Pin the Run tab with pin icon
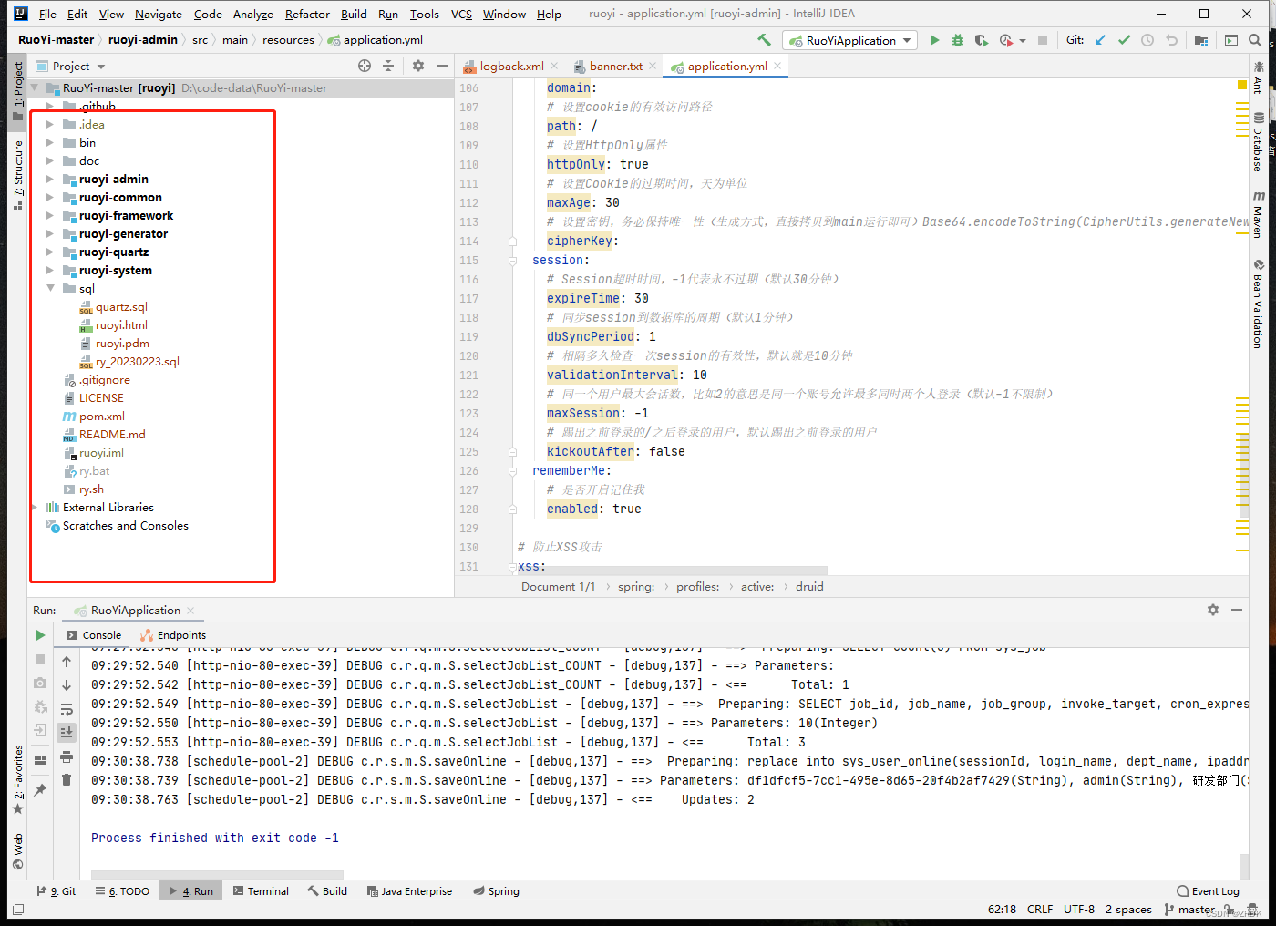 pyautogui.click(x=40, y=790)
